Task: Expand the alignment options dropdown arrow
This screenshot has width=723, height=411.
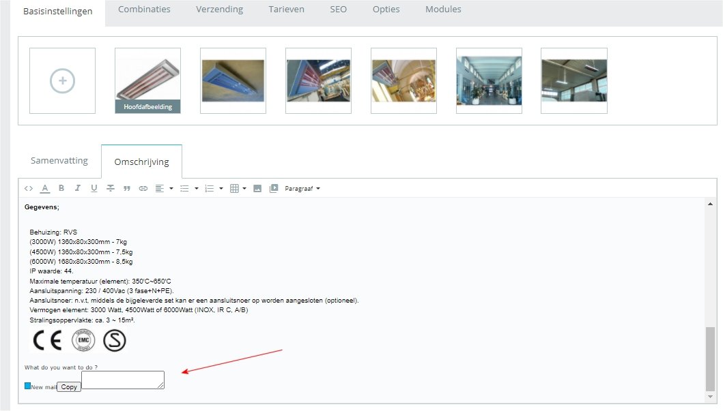Action: coord(171,188)
